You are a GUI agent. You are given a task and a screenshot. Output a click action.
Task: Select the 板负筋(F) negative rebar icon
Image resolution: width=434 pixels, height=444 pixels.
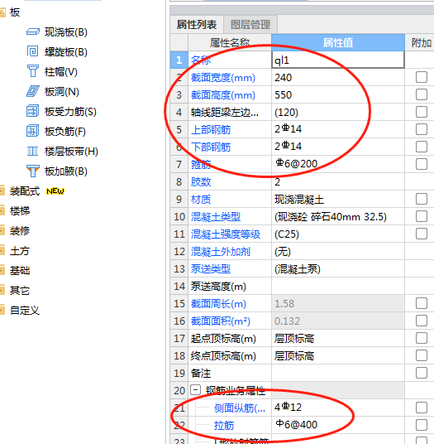[x=33, y=131]
